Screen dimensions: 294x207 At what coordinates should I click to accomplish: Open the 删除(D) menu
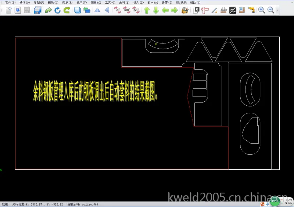tap(53, 3)
